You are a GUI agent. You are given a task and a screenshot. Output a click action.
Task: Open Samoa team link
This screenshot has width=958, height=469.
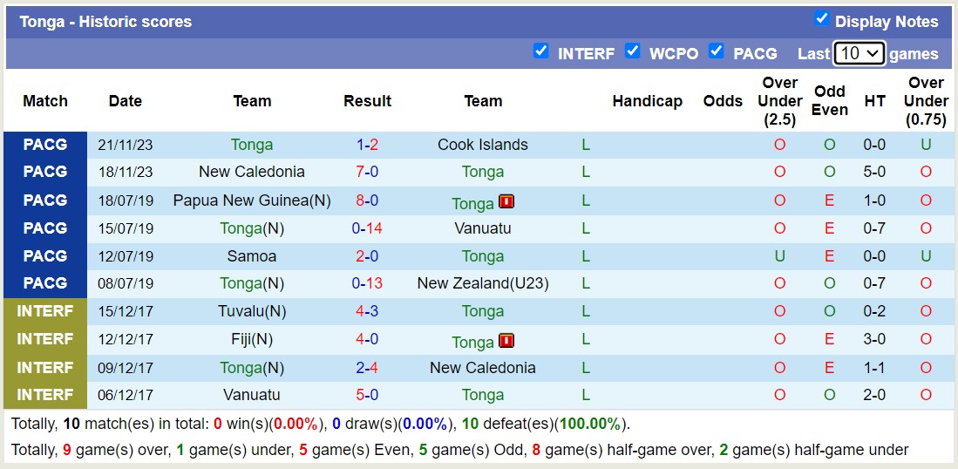tap(252, 256)
